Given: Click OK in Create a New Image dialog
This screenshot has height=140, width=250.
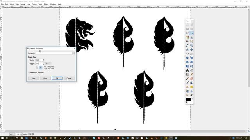Looking at the screenshot, I should [57, 78].
